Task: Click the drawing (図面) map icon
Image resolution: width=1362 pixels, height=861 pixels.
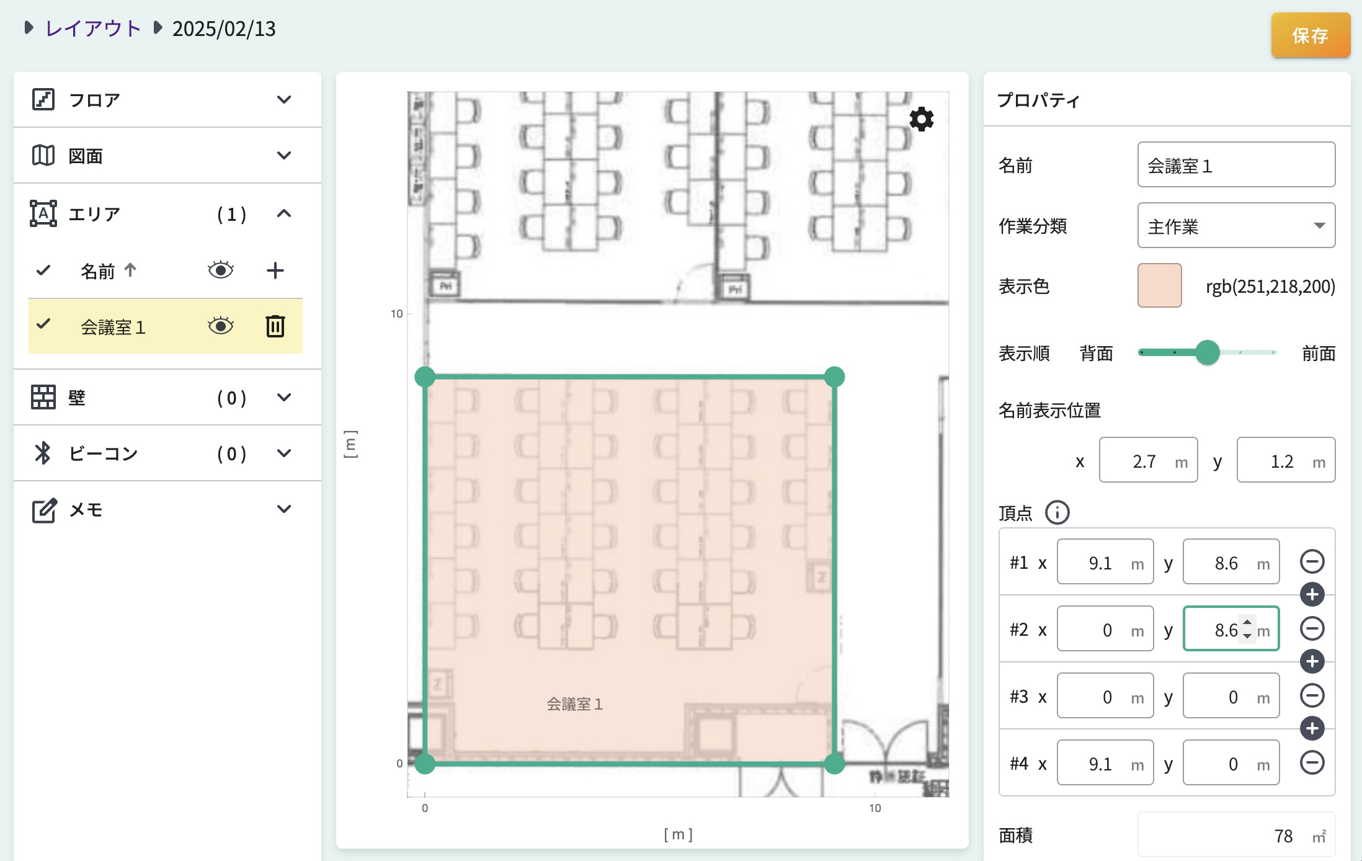Action: [43, 156]
